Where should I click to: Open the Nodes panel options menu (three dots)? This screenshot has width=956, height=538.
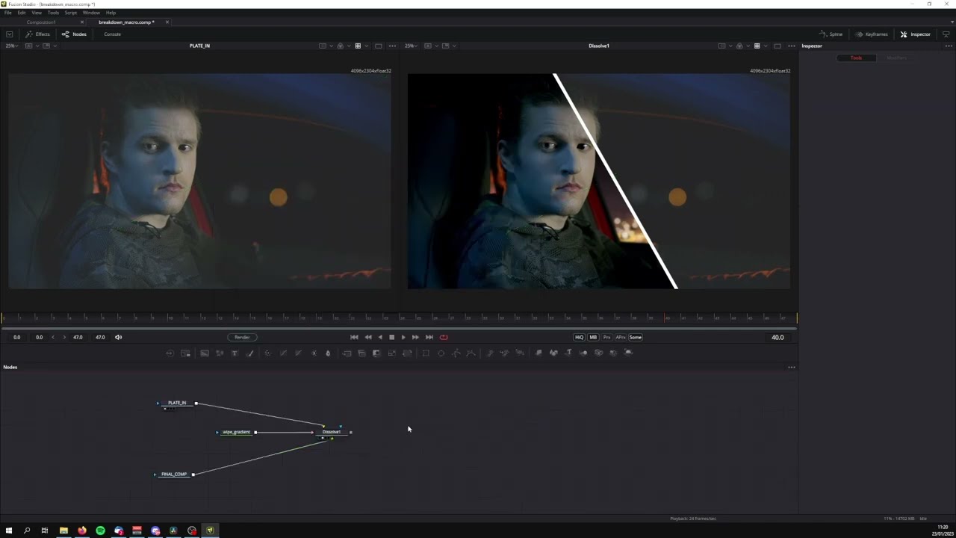[x=791, y=367]
